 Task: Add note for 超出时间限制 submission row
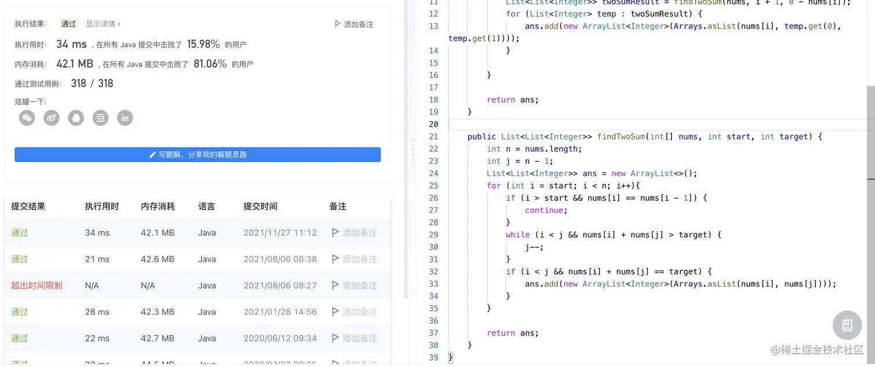(354, 285)
